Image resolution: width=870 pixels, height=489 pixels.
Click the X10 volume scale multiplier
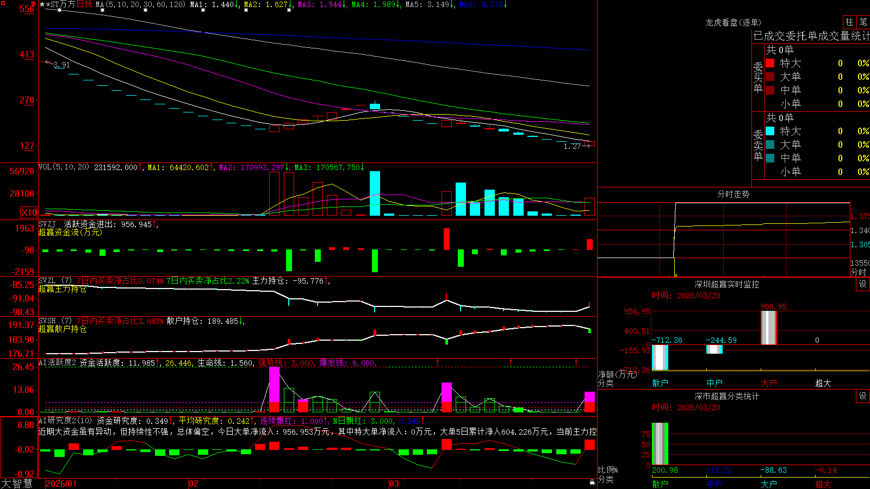pos(29,212)
